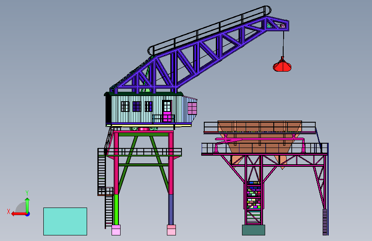Click the X axis label
This screenshot has width=372, height=241.
9,211
